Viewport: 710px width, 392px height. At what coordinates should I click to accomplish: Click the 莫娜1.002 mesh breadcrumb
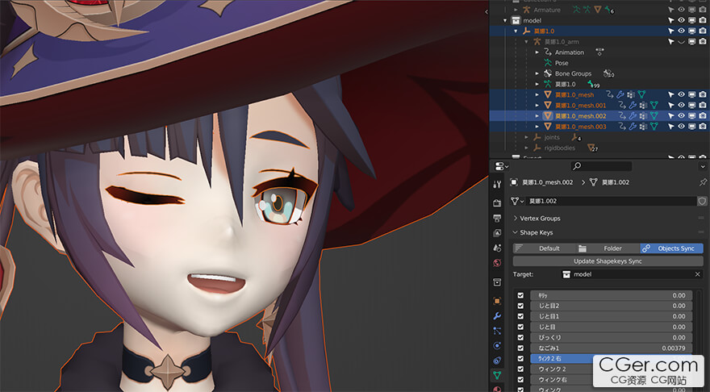(609, 182)
